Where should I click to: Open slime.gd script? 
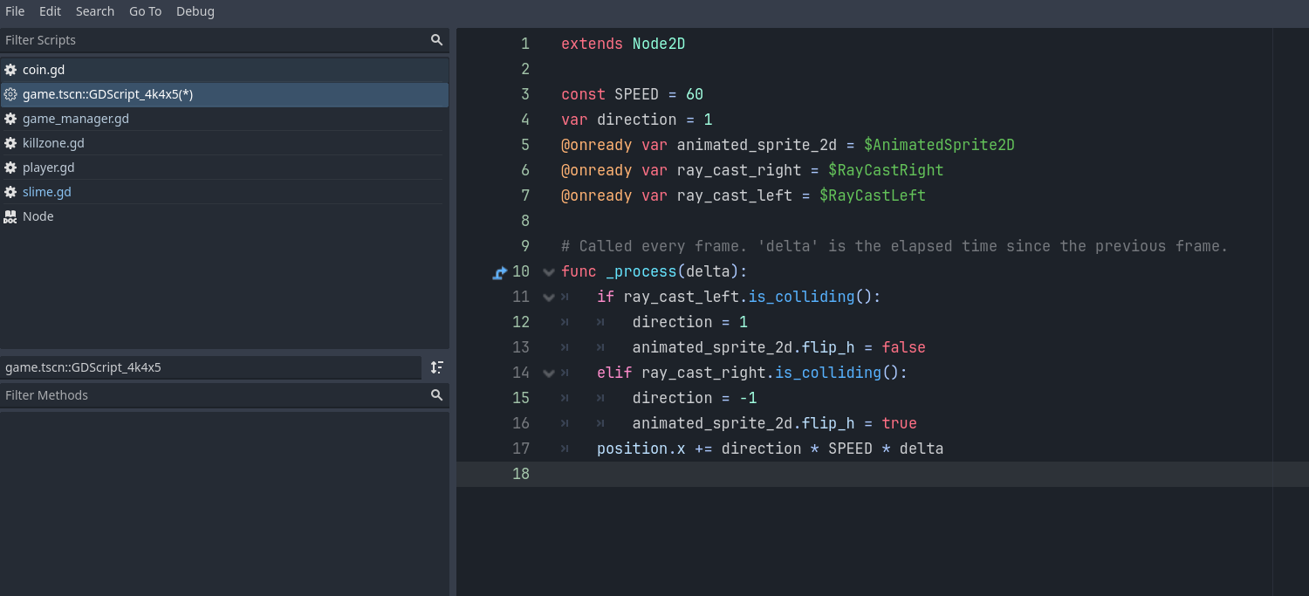(x=224, y=192)
